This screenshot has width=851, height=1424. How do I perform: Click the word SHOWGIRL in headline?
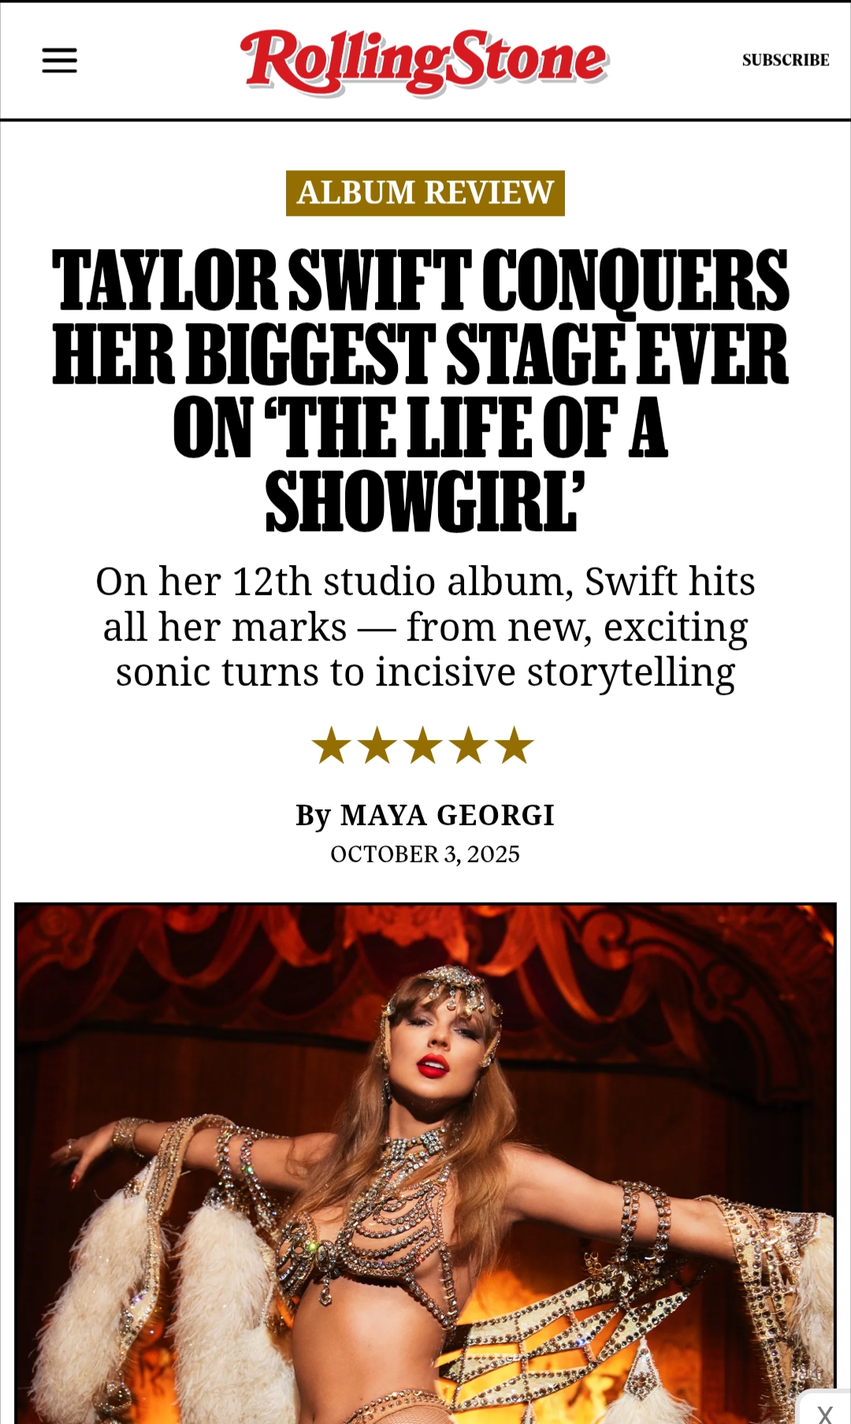(421, 503)
